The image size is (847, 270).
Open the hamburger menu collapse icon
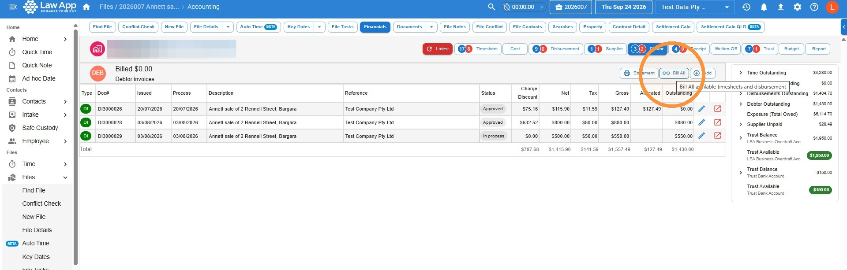(13, 7)
